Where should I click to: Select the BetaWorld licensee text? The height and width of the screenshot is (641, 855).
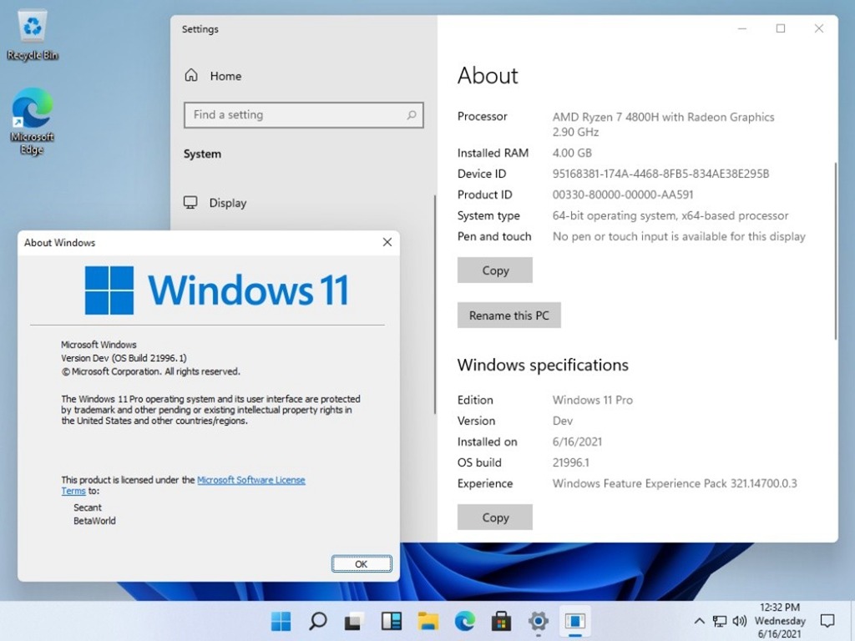point(94,521)
